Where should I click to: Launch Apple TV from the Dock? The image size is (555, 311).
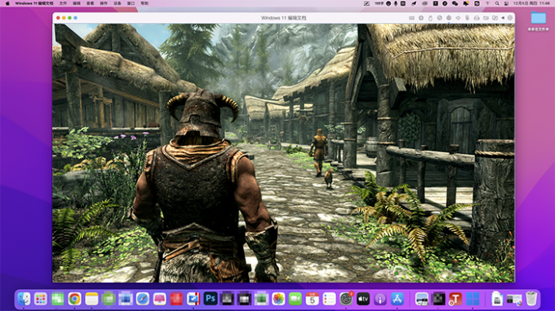coord(363,299)
